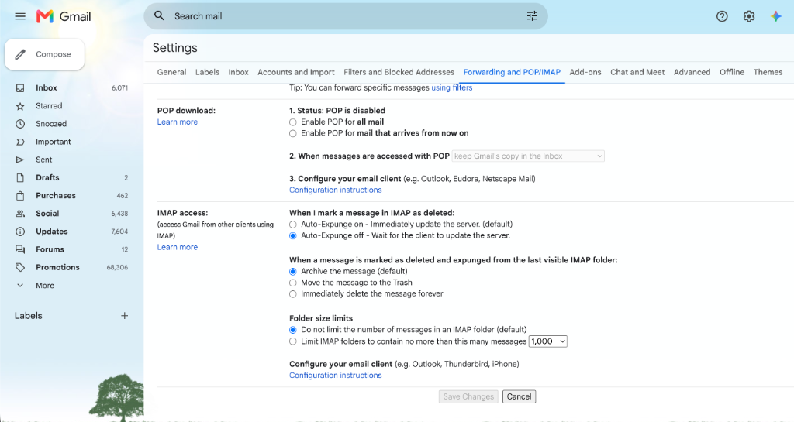Click the search magnifier icon
The width and height of the screenshot is (794, 422).
point(159,15)
